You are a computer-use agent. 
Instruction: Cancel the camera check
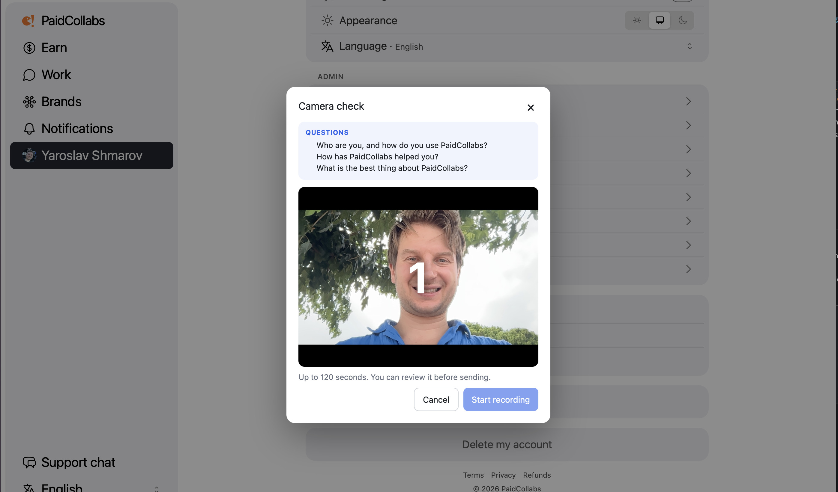point(436,399)
